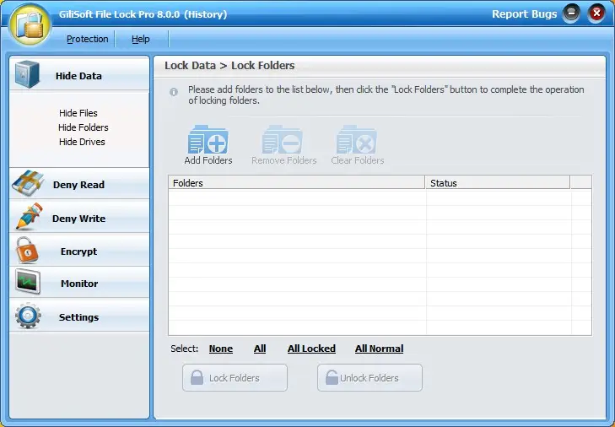The height and width of the screenshot is (427, 615).
Task: Click the Lock Folders button
Action: point(235,377)
